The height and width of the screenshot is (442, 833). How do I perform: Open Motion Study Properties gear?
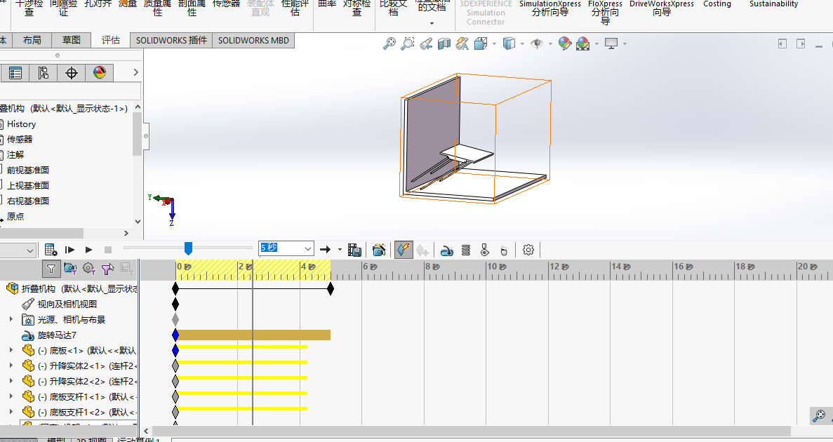(528, 250)
